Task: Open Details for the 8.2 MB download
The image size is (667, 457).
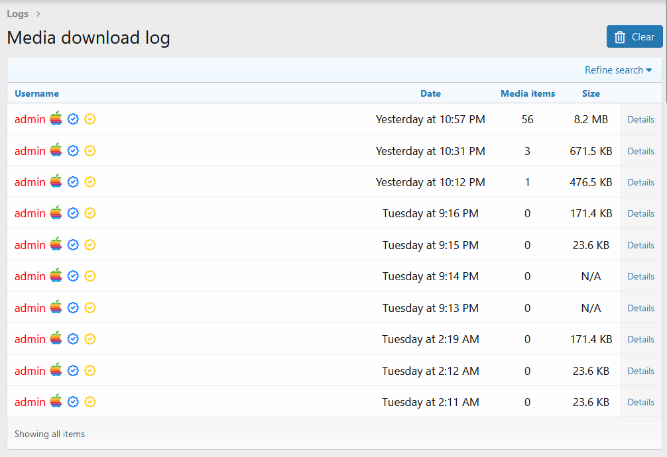Action: coord(640,120)
